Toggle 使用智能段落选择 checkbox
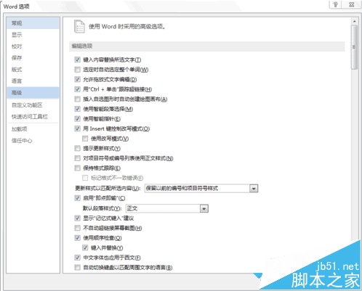Screen dimensions: 362x291 click(x=77, y=109)
